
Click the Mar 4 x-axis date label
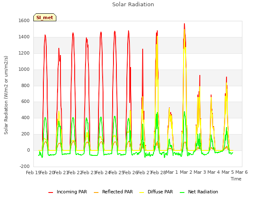(214, 172)
